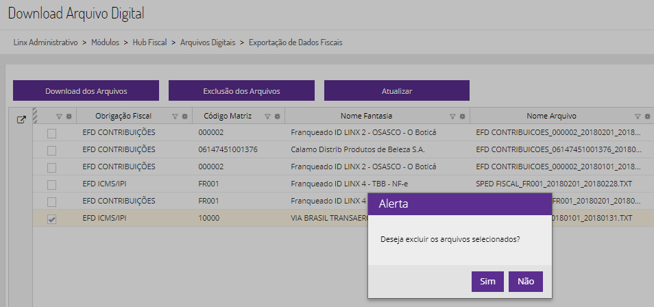Check the first EFD CONTRIBUIÇÕES row checkbox
Screen dimensions: 654x307
[51, 133]
